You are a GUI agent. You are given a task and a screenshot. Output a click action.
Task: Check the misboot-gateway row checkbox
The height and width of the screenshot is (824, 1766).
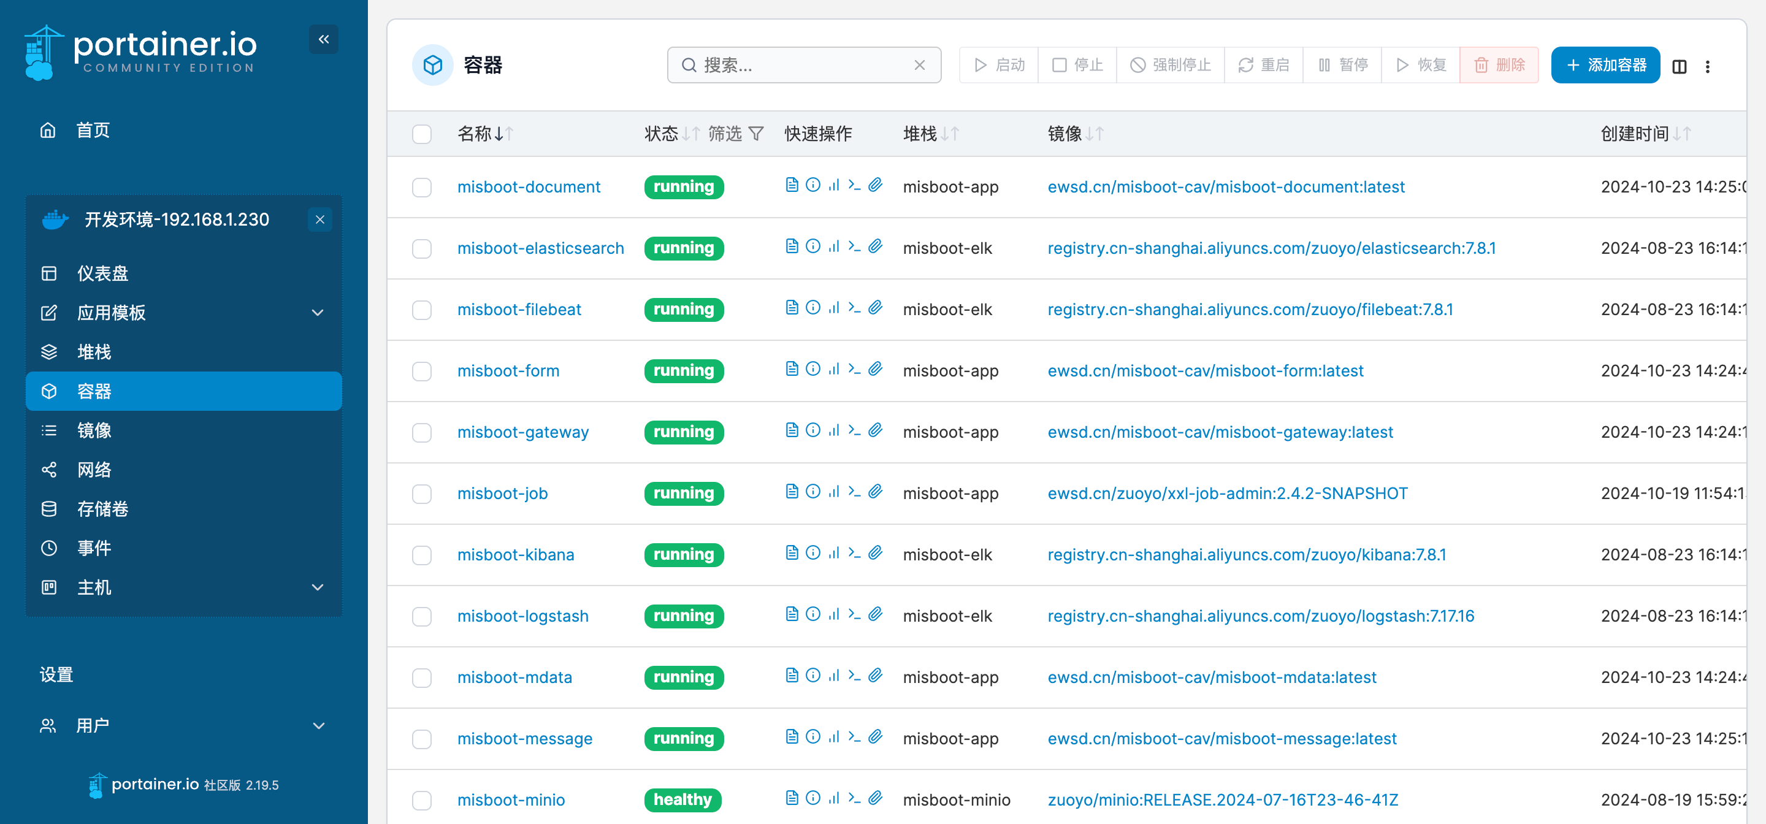pyautogui.click(x=422, y=433)
